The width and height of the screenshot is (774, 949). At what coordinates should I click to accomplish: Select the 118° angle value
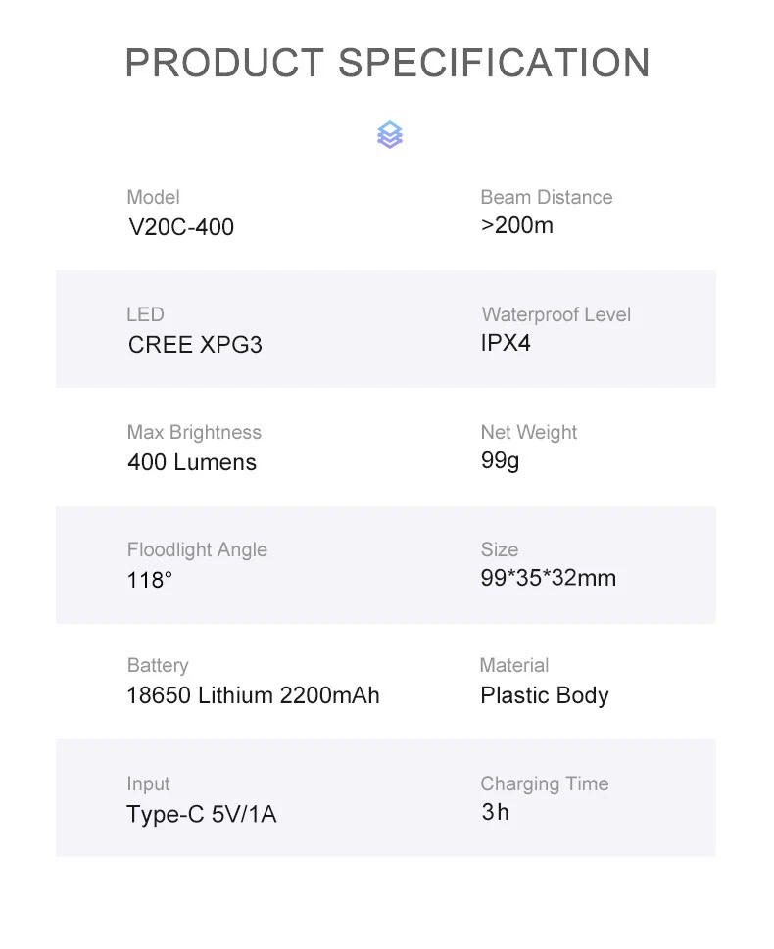pos(150,580)
